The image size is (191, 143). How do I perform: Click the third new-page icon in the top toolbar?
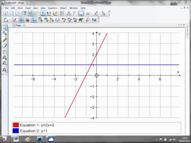pos(18,14)
